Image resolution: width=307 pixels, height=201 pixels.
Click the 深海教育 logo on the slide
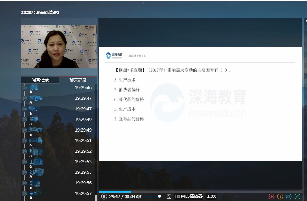coord(114,55)
